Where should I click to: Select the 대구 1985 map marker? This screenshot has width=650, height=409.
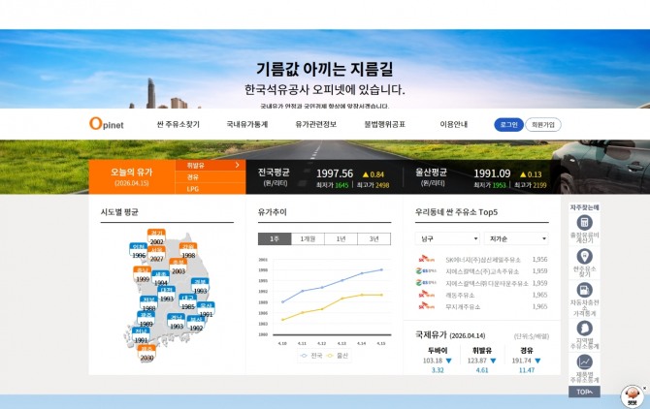[188, 302]
